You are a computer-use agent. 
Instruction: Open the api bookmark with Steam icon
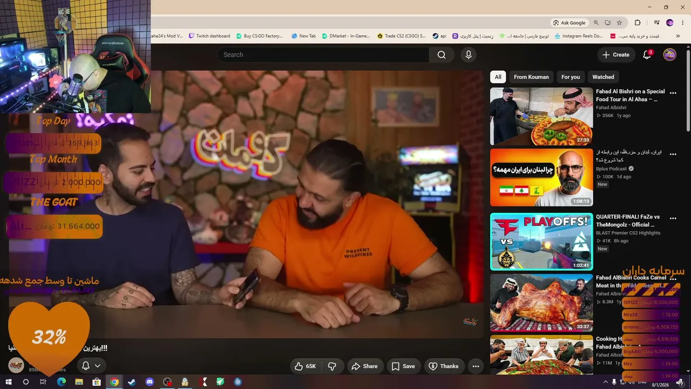point(439,36)
